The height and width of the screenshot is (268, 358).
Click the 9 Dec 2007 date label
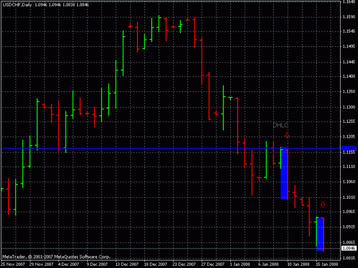(97, 264)
